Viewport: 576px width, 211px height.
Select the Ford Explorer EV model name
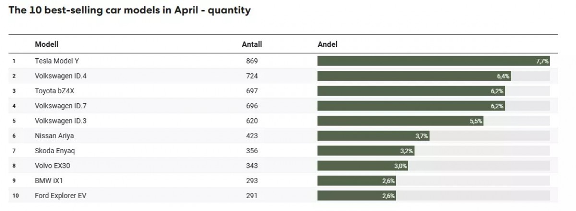point(61,195)
